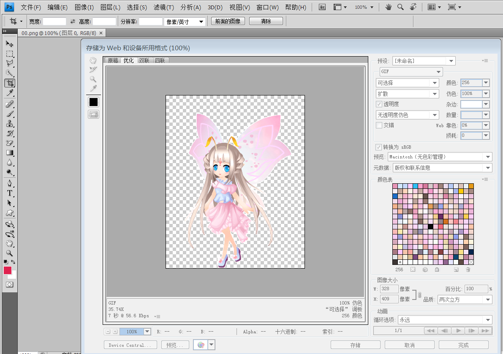Select the Dodge tool
Viewport: 503px width, 354px height.
[10, 172]
